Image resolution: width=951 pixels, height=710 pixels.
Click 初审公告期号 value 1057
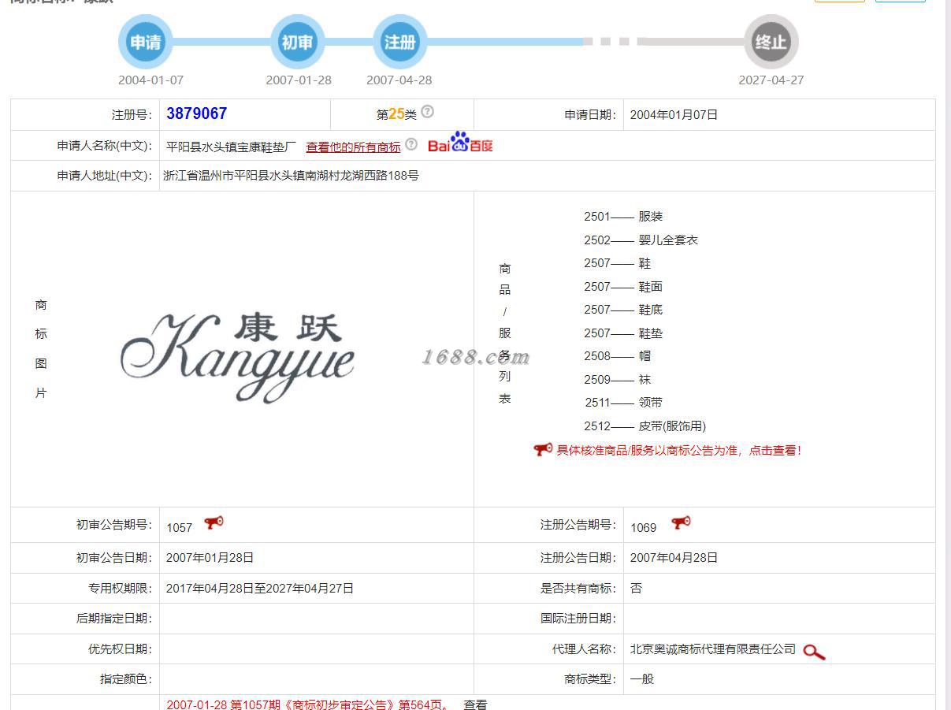tap(180, 527)
